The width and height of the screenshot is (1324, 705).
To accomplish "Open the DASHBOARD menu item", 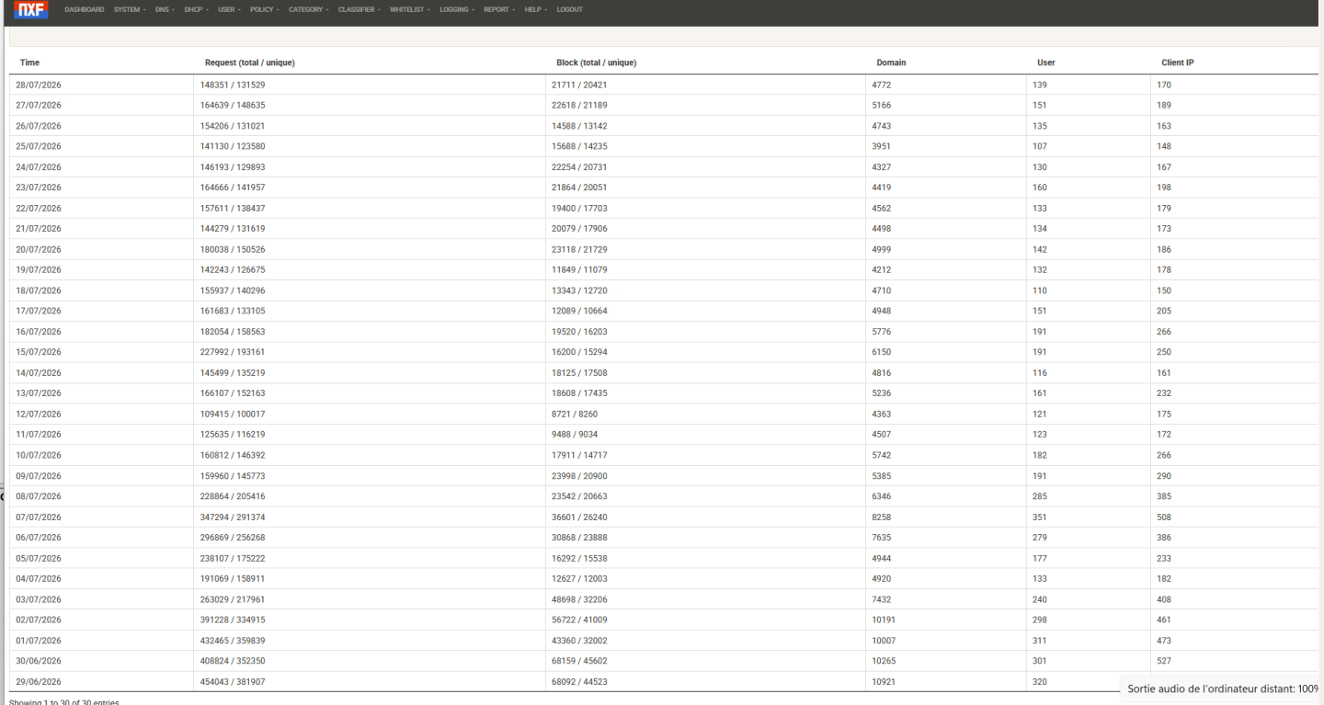I will (85, 10).
